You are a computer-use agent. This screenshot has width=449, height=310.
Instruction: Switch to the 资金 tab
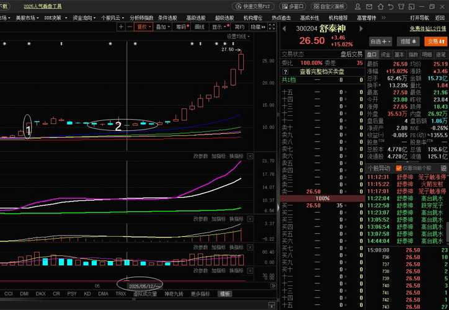click(386, 55)
